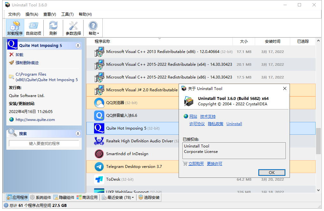Viewport: 324px width, 211px height.
Task: Minimize the Uninstall Tool window
Action: pos(285,5)
